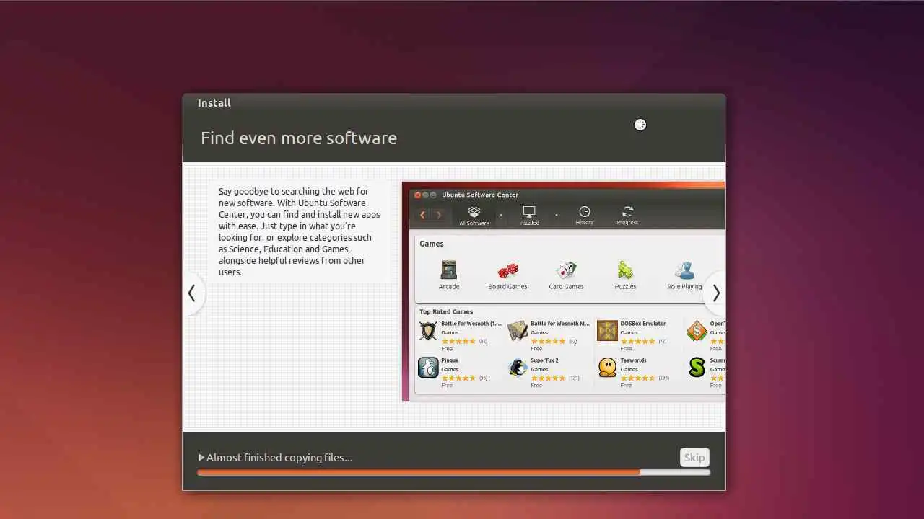This screenshot has height=519, width=924.
Task: Click Software Center back arrow
Action: point(423,214)
